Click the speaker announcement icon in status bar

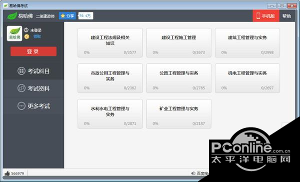[x=193, y=173]
